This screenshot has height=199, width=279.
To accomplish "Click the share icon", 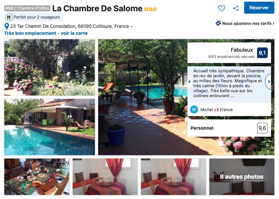I will (236, 8).
